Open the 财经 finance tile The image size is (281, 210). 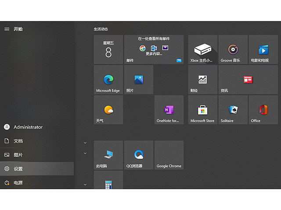tap(203, 80)
